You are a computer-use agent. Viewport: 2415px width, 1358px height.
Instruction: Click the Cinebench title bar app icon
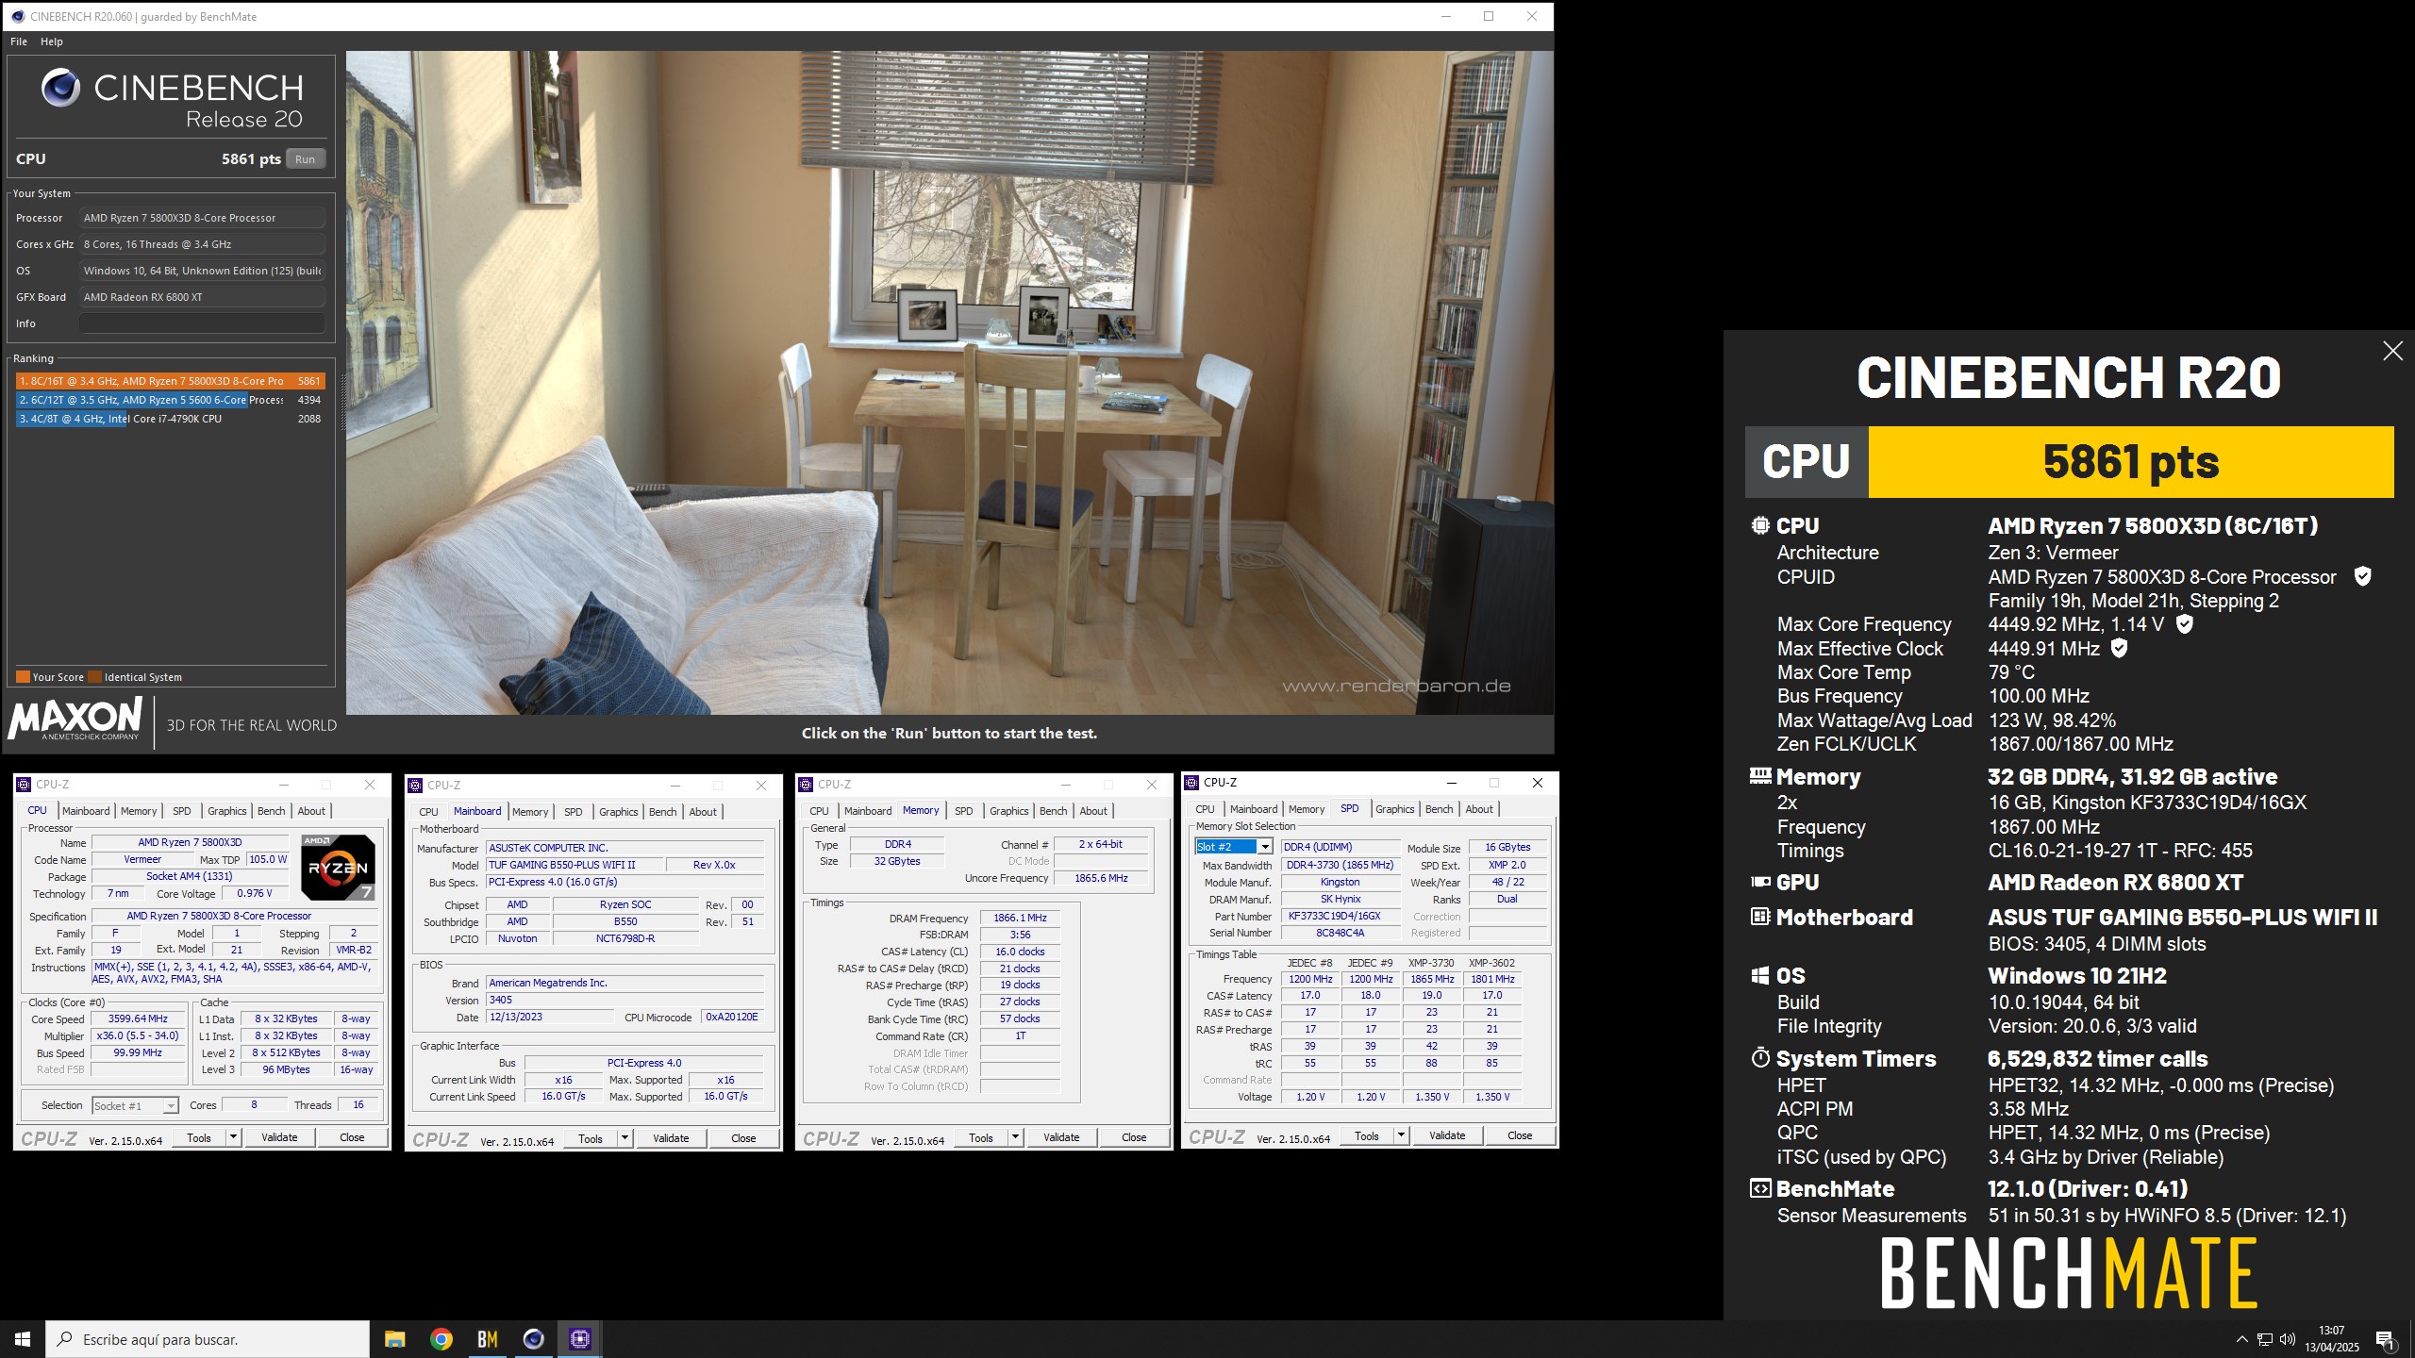coord(17,16)
